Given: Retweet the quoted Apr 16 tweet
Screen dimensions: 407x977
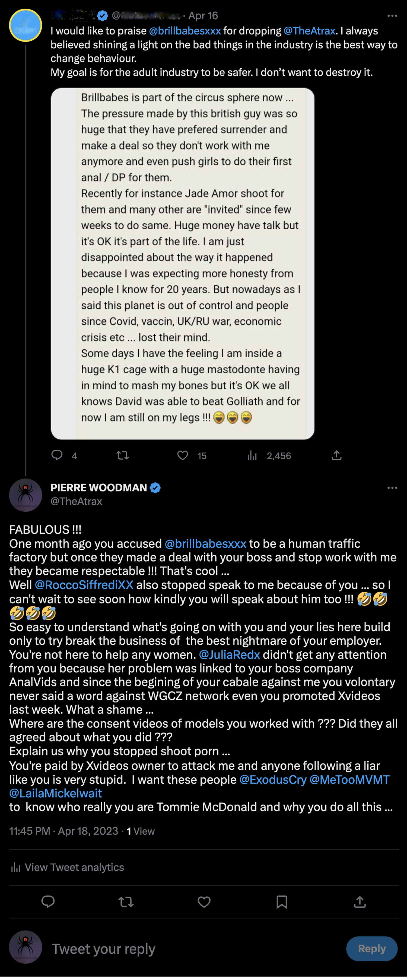Looking at the screenshot, I should pyautogui.click(x=122, y=455).
